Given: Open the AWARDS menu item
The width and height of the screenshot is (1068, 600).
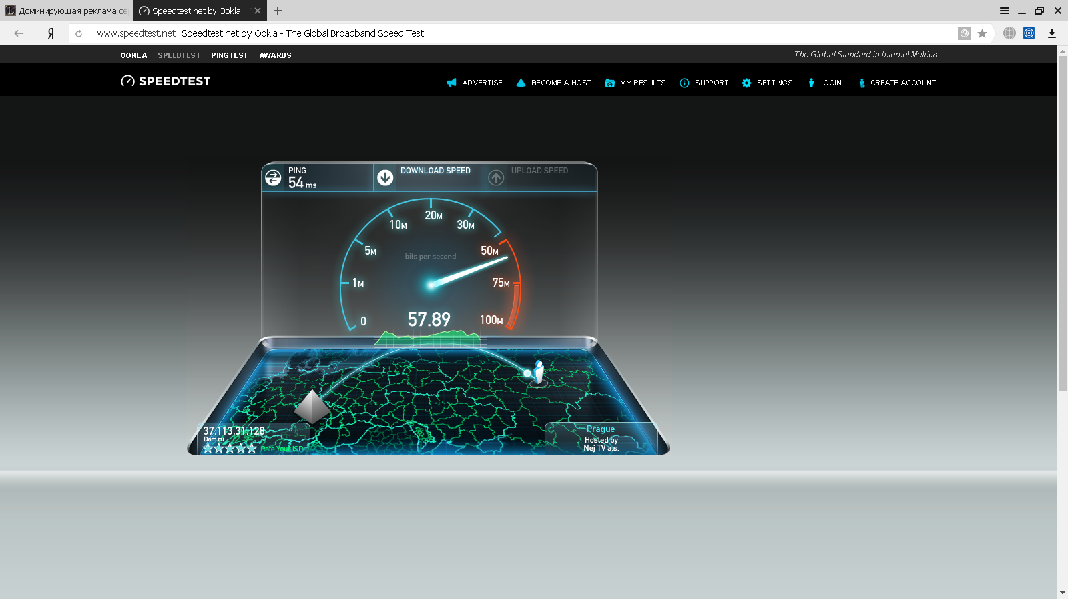Looking at the screenshot, I should (275, 55).
